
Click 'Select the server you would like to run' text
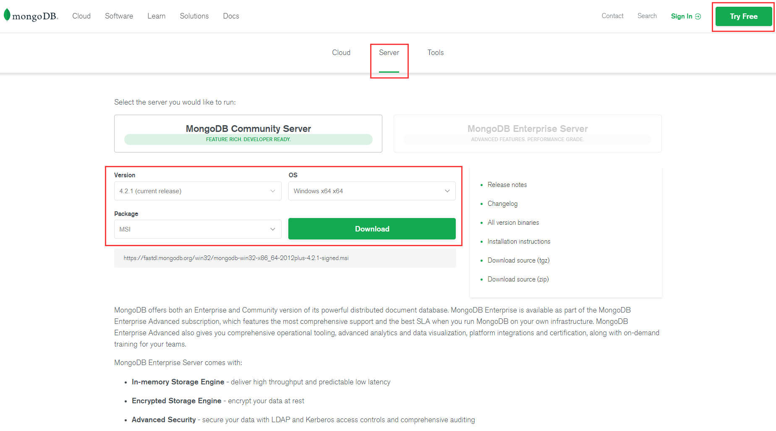[x=175, y=102]
